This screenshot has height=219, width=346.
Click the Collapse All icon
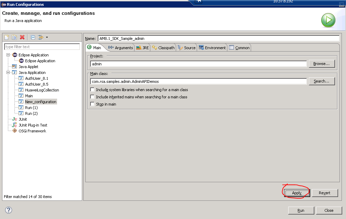[x=33, y=37]
